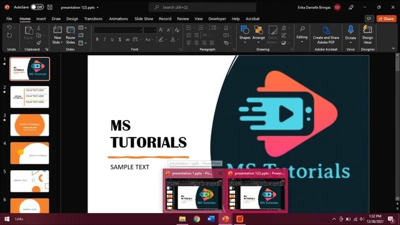The height and width of the screenshot is (225, 400).
Task: Toggle Underline formatting
Action: (112, 39)
